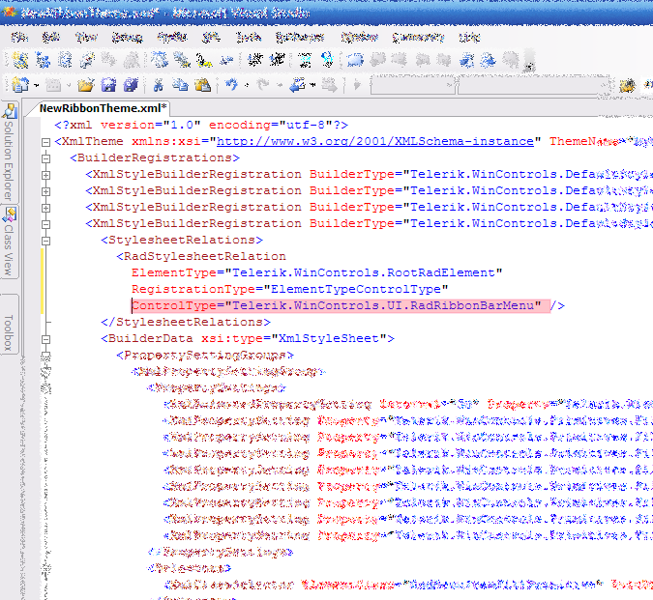Open the Help menu
The image size is (653, 600).
469,38
